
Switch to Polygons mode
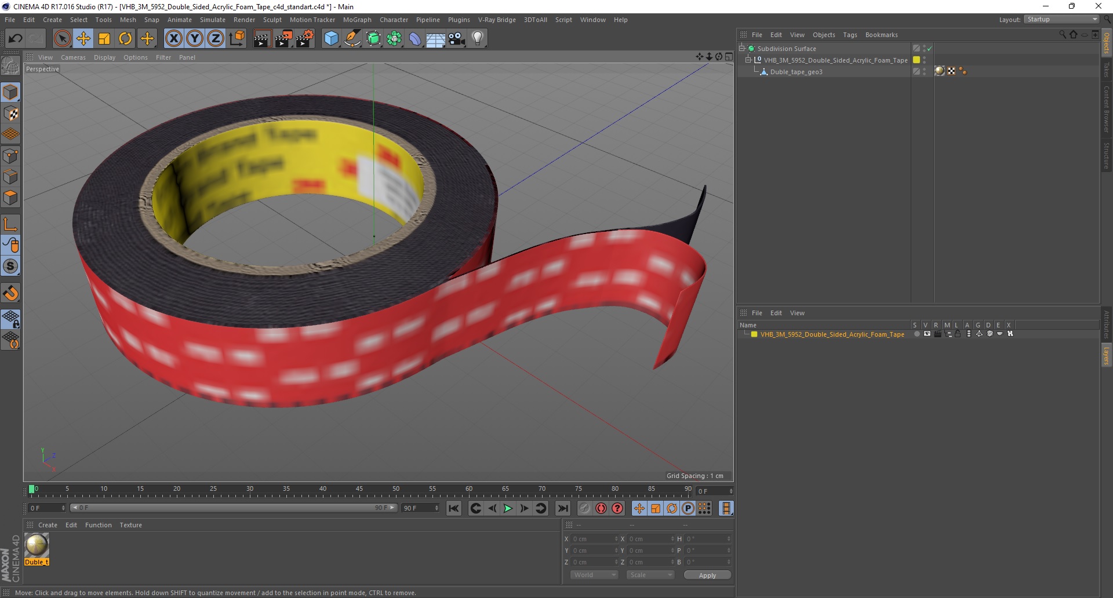point(10,198)
